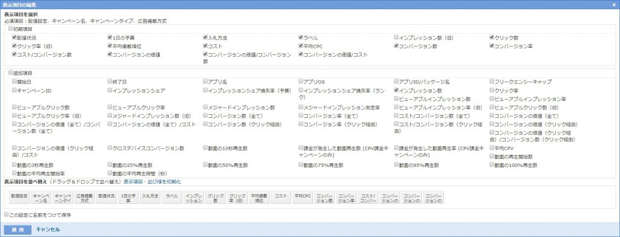Check インプレッションシェア損失率（予算） checkbox
The width and height of the screenshot is (620, 237).
point(205,90)
